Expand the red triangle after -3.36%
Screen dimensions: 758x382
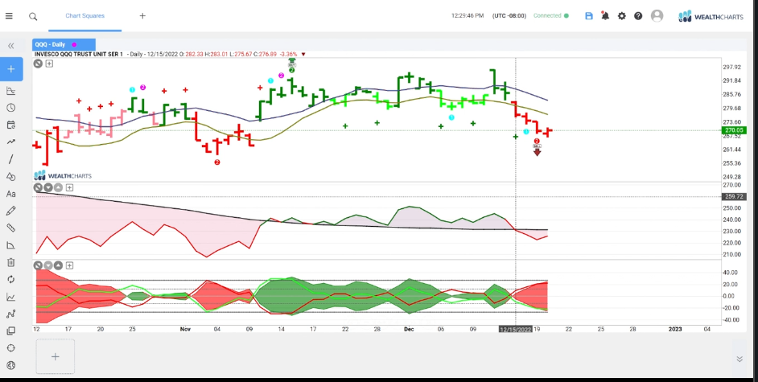(x=303, y=54)
